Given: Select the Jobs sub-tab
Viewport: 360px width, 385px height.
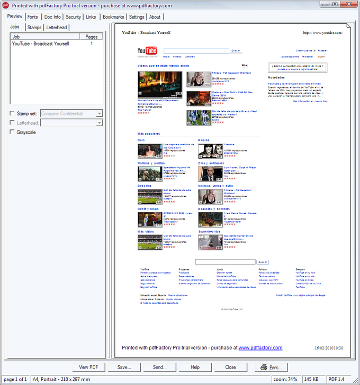Looking at the screenshot, I should click(15, 27).
